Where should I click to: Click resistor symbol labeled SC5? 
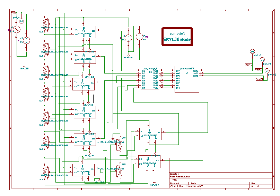point(45,117)
